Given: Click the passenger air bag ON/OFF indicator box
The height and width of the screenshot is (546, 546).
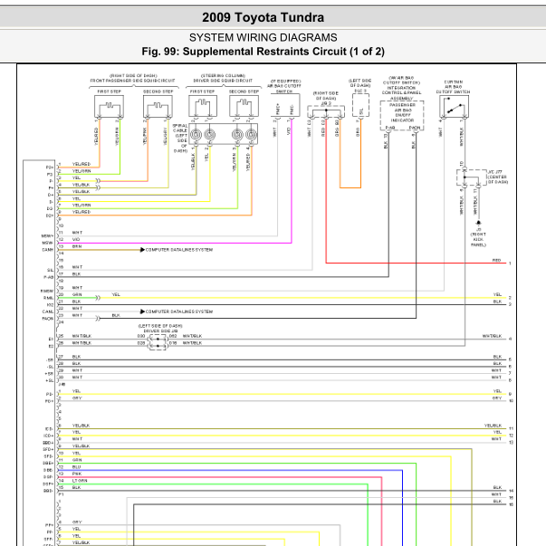Looking at the screenshot, I should pos(402,115).
